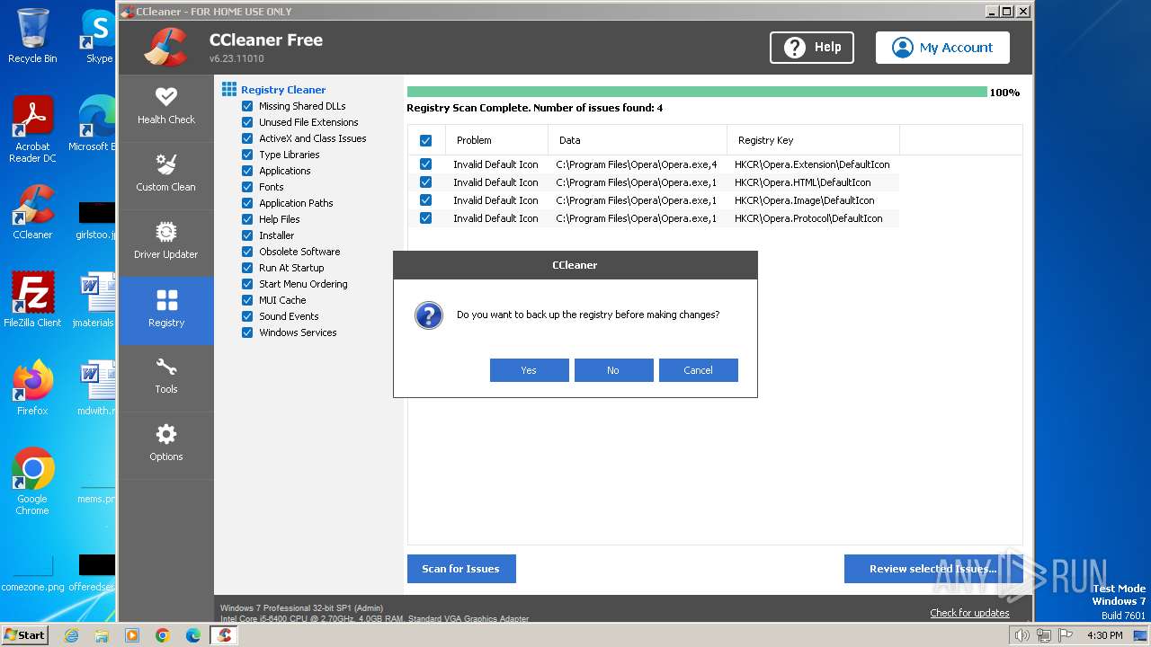The width and height of the screenshot is (1151, 647).
Task: Open File Explorer from taskbar
Action: point(102,635)
